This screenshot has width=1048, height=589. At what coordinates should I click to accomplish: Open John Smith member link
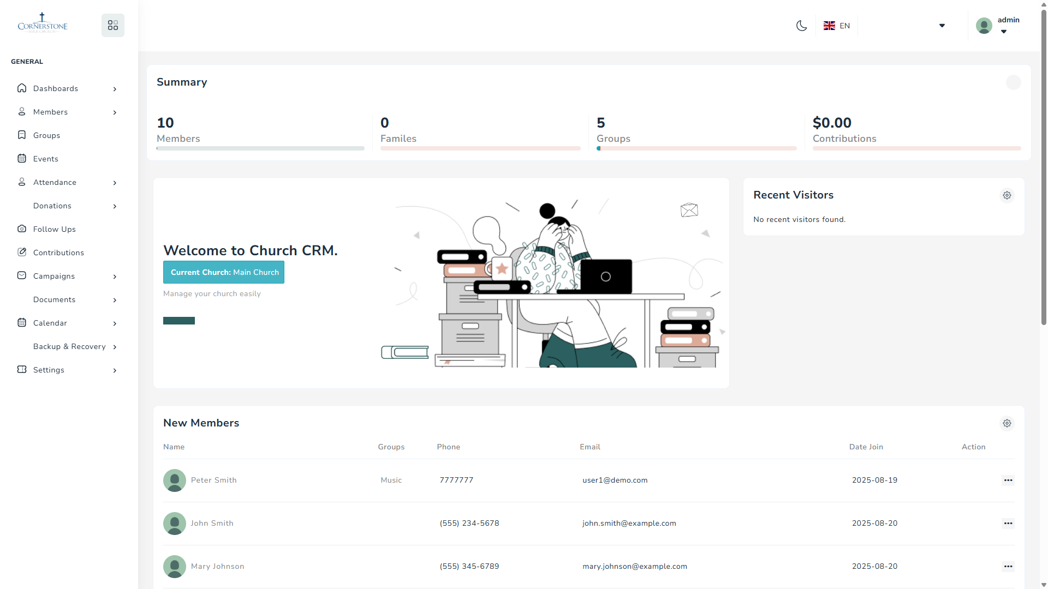tap(212, 523)
